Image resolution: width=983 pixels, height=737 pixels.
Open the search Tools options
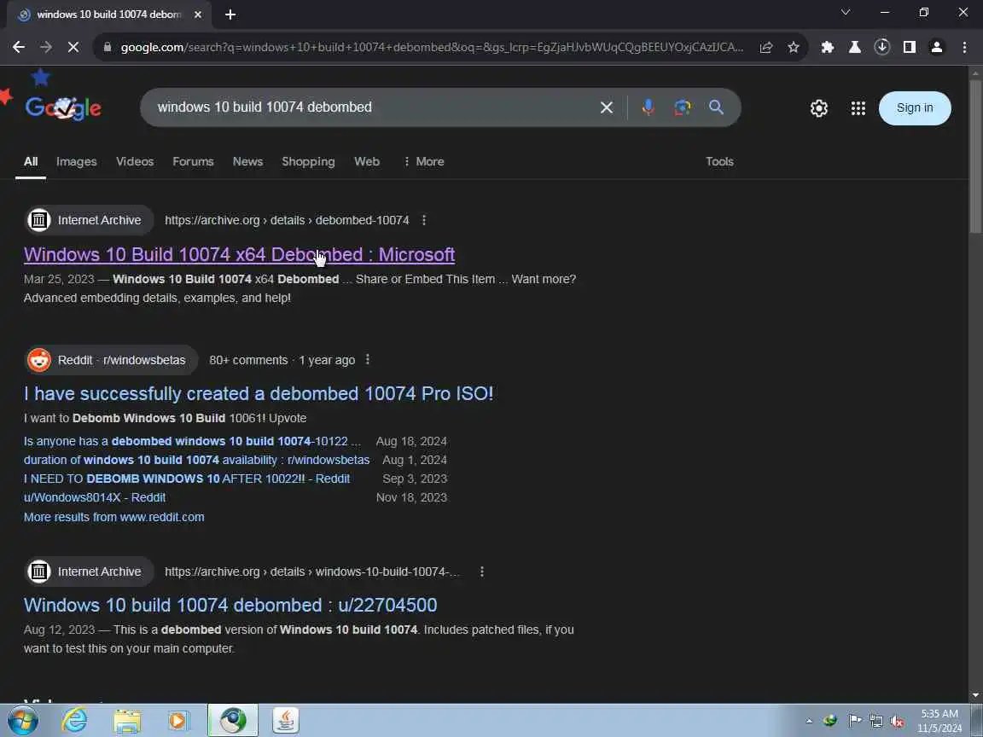(719, 162)
